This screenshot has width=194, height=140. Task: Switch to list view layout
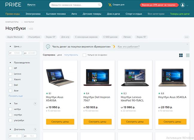[x=188, y=55]
